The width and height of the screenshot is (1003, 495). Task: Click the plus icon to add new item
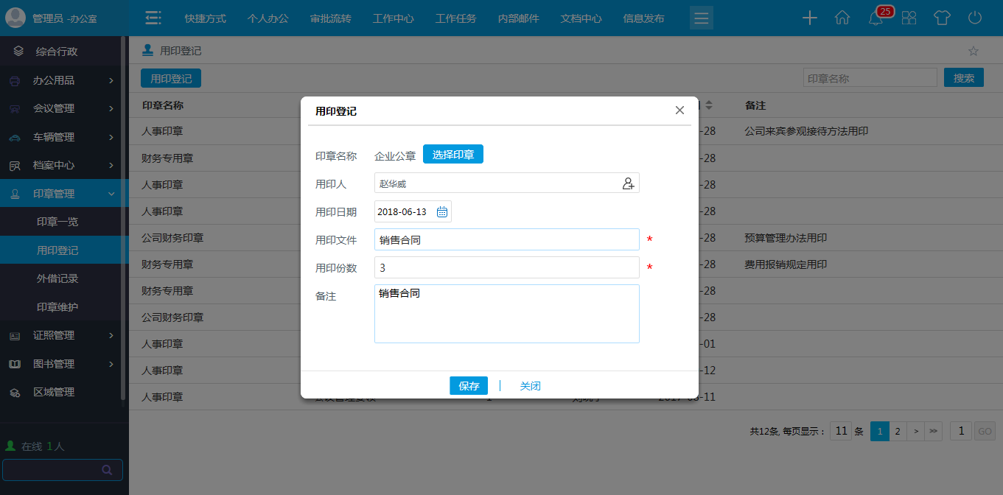[x=809, y=18]
